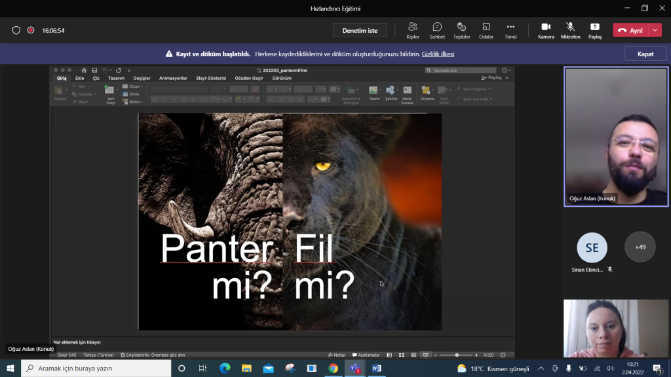Click the Denetim iste button

(x=362, y=30)
